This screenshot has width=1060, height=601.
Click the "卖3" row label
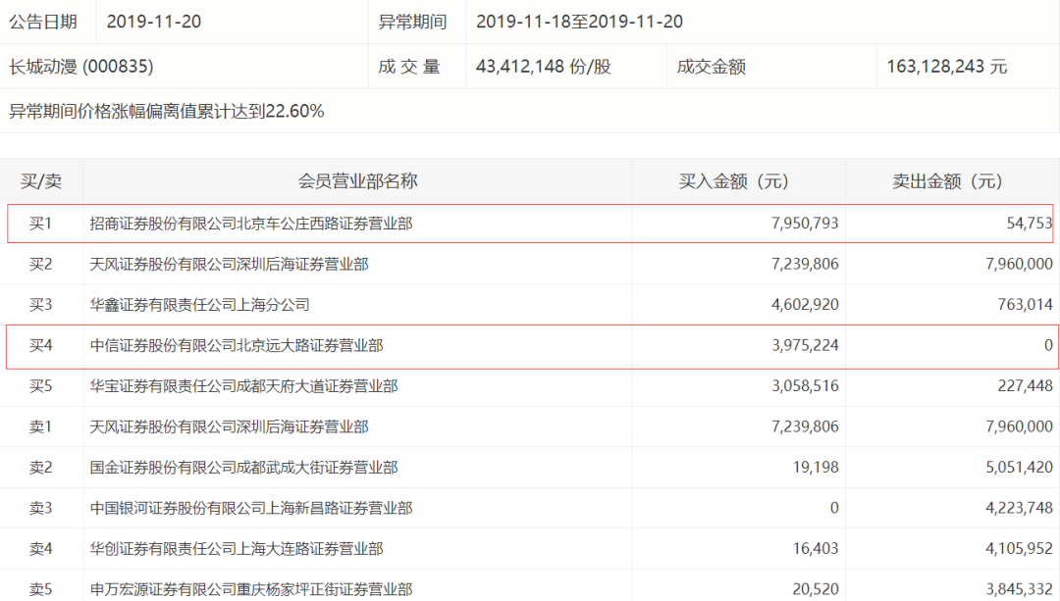click(x=40, y=508)
